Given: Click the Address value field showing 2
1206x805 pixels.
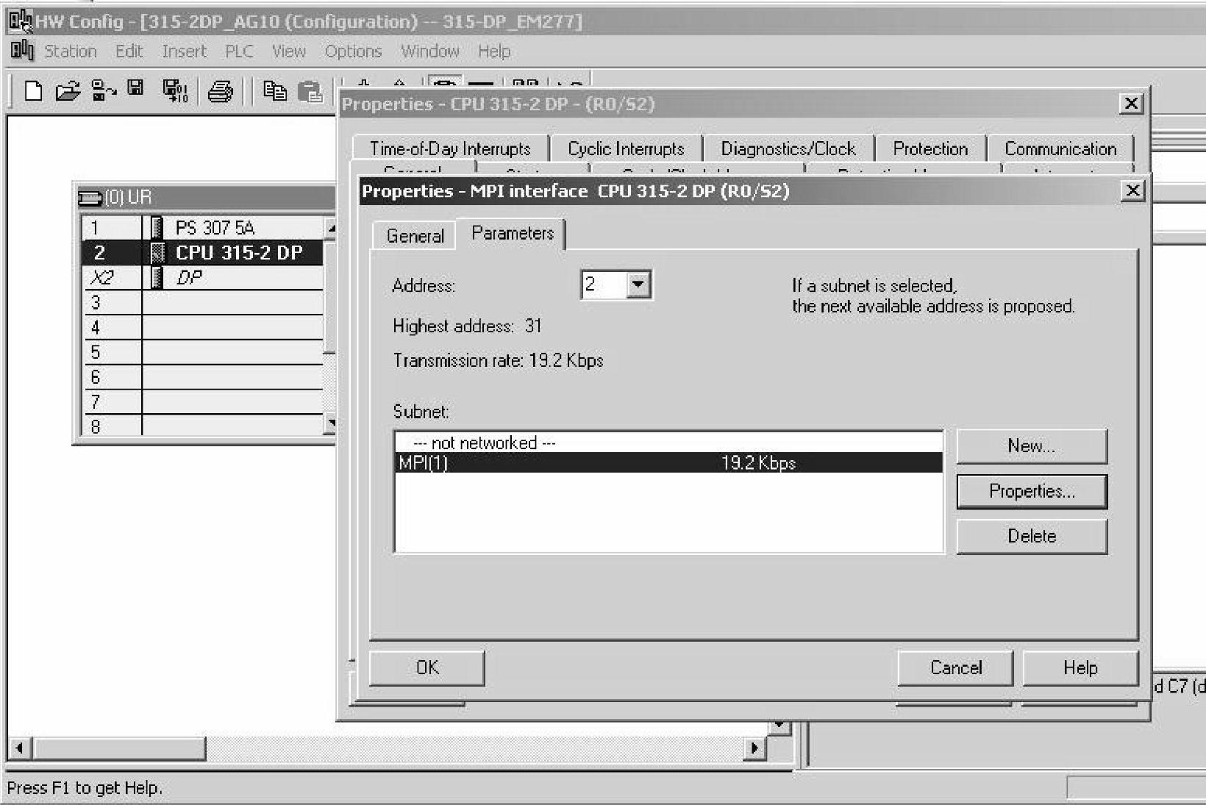Looking at the screenshot, I should tap(604, 285).
